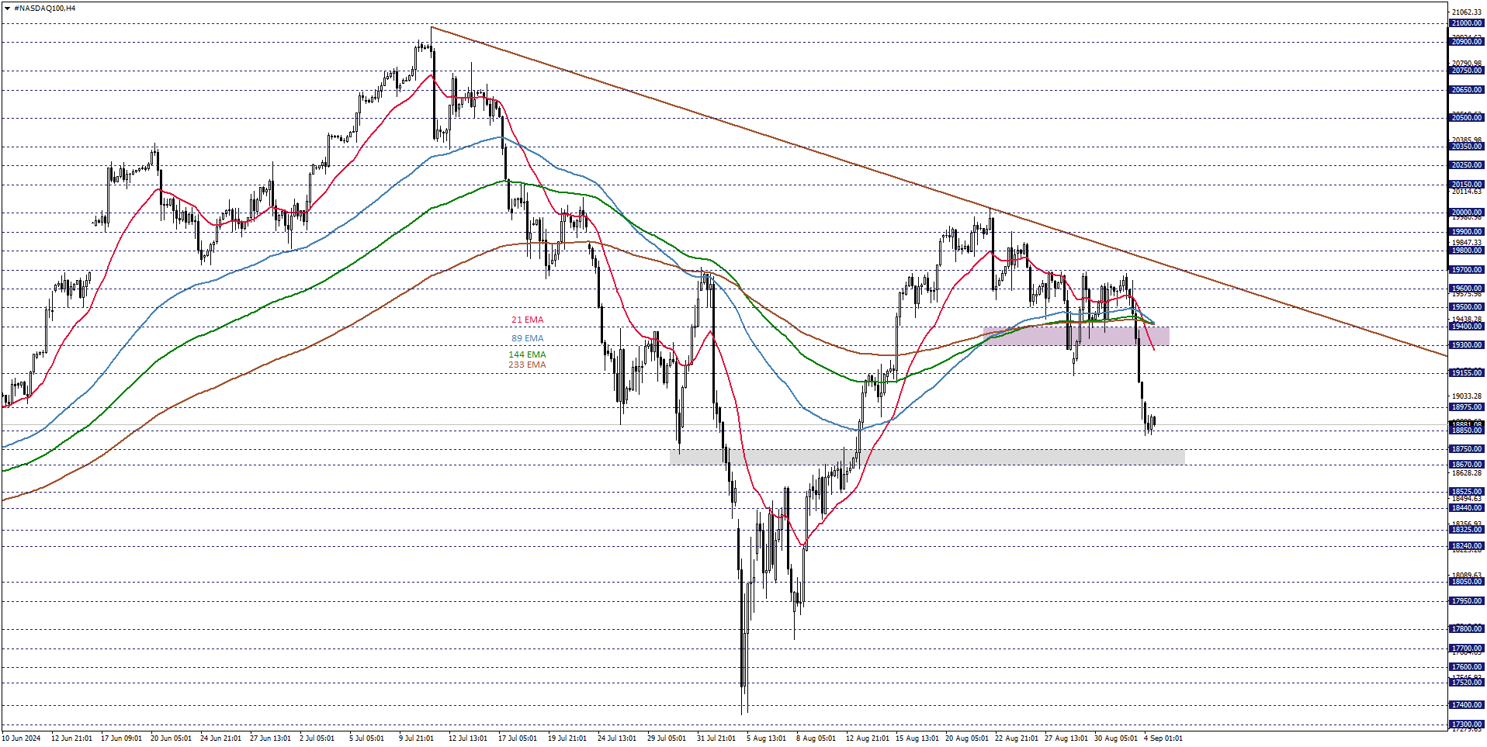Screen dimensions: 1487x747
Task: Click the 17300.00 price level label
Action: (x=1467, y=725)
